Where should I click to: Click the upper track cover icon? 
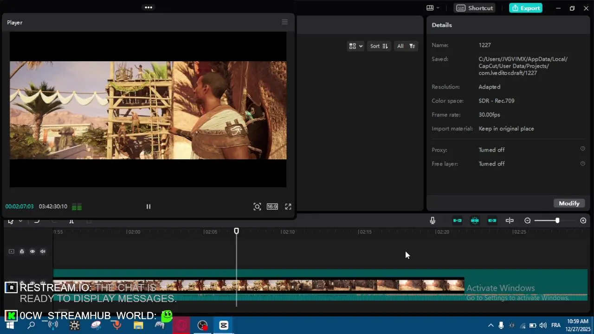point(12,251)
